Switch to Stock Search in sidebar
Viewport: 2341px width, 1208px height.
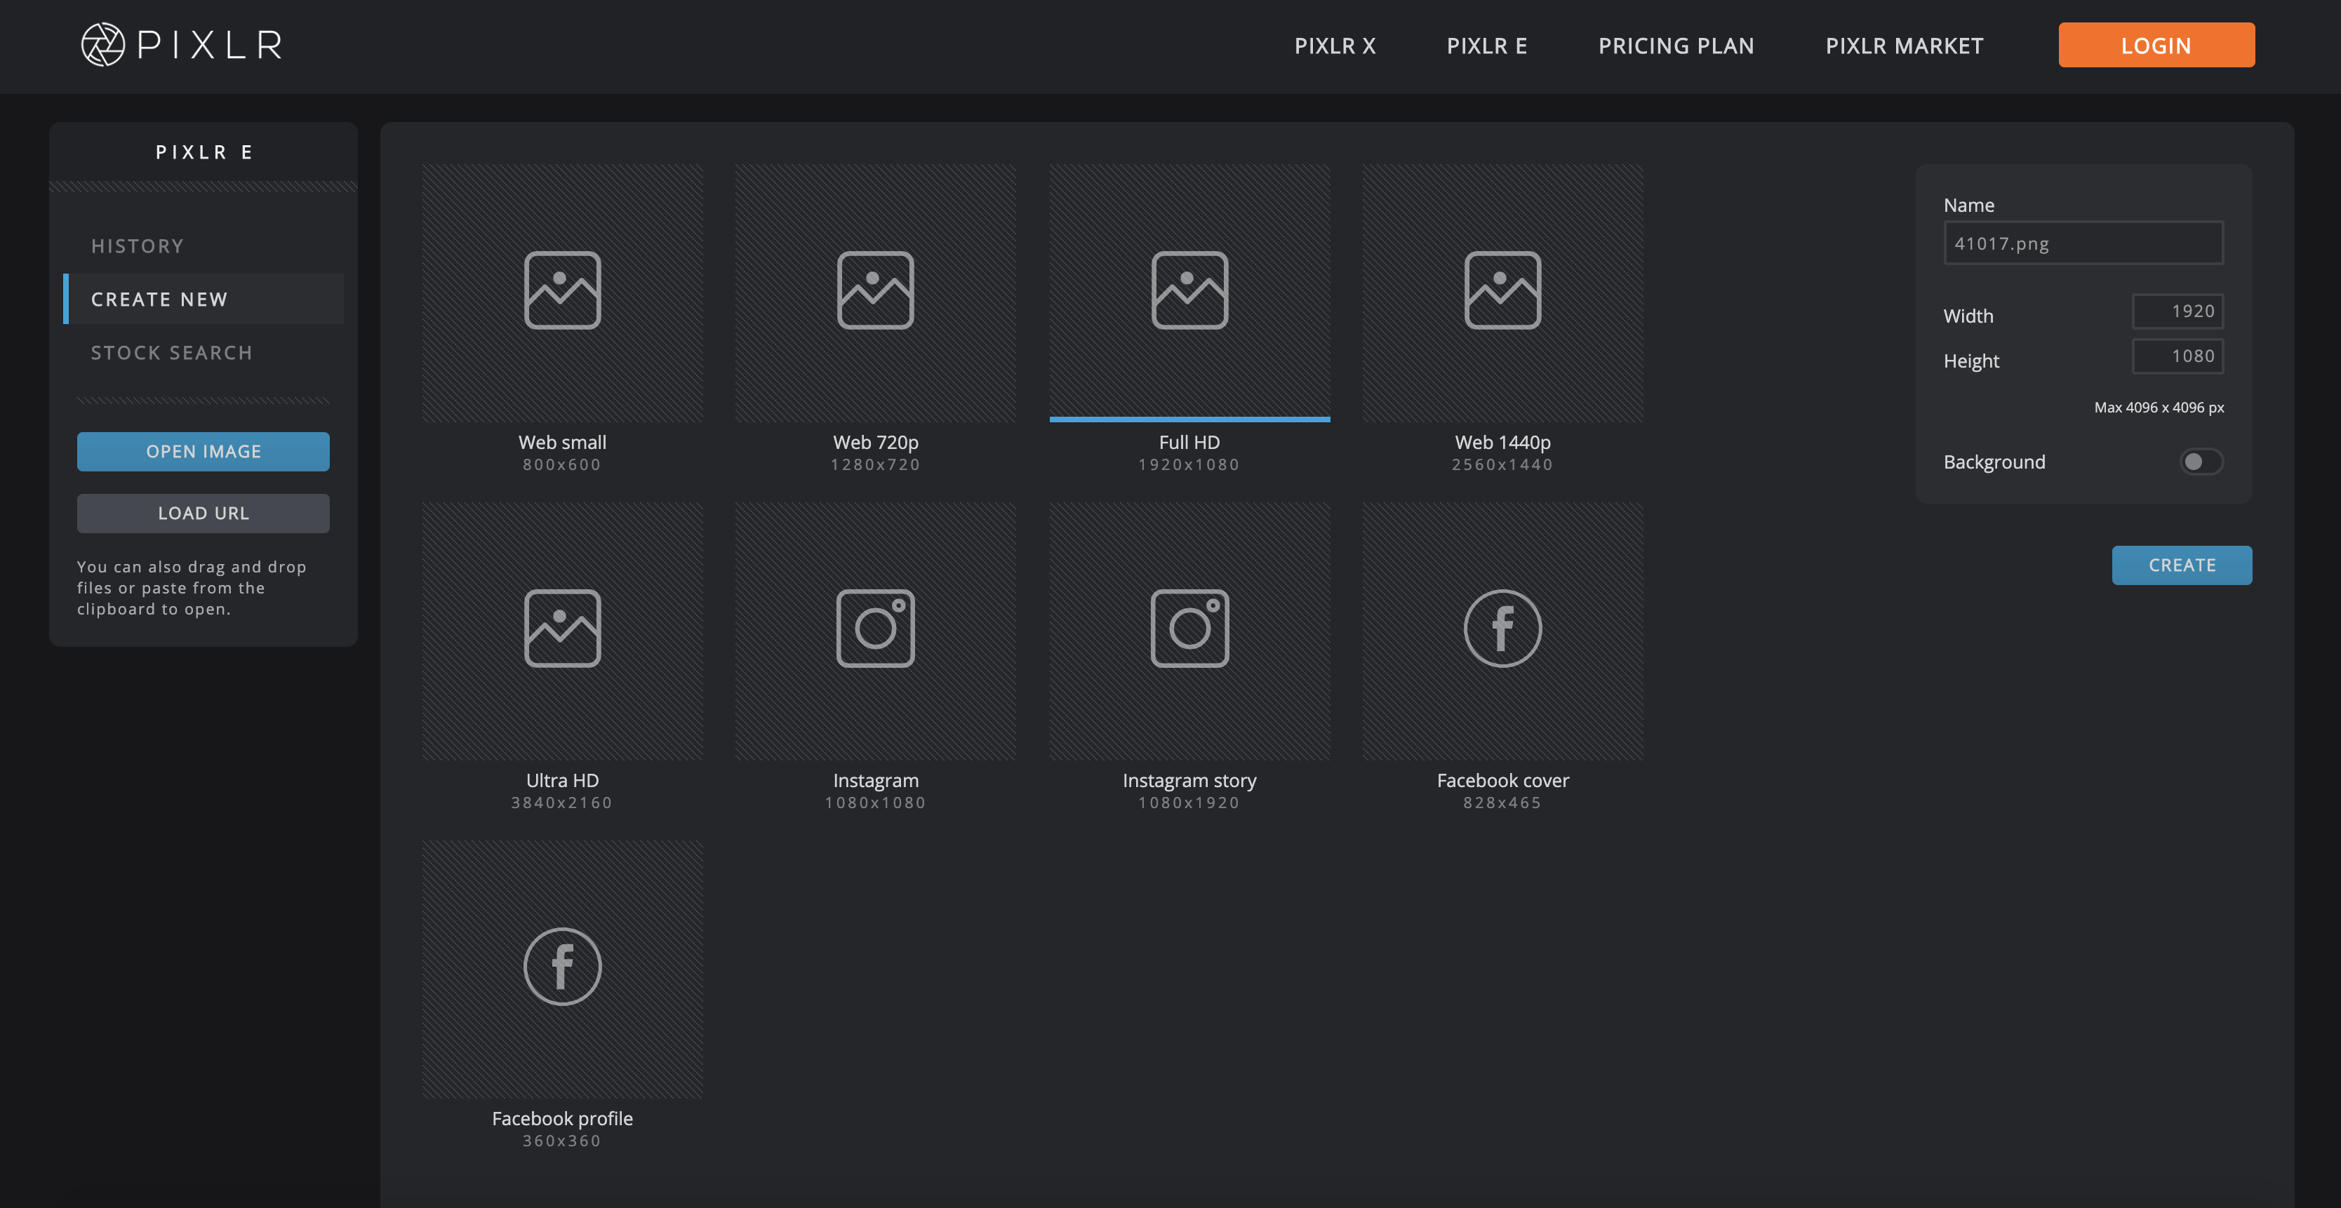click(171, 352)
